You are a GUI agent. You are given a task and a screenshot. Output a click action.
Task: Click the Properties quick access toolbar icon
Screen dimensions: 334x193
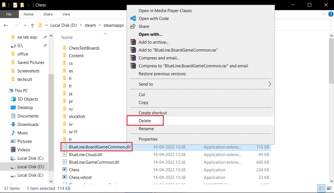[x=15, y=5]
